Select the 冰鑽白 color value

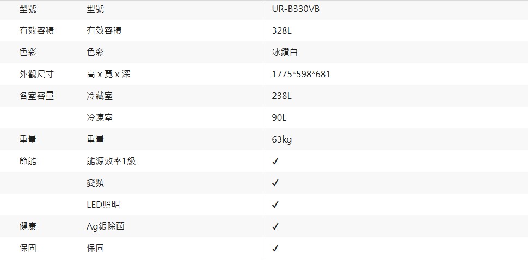coord(285,53)
